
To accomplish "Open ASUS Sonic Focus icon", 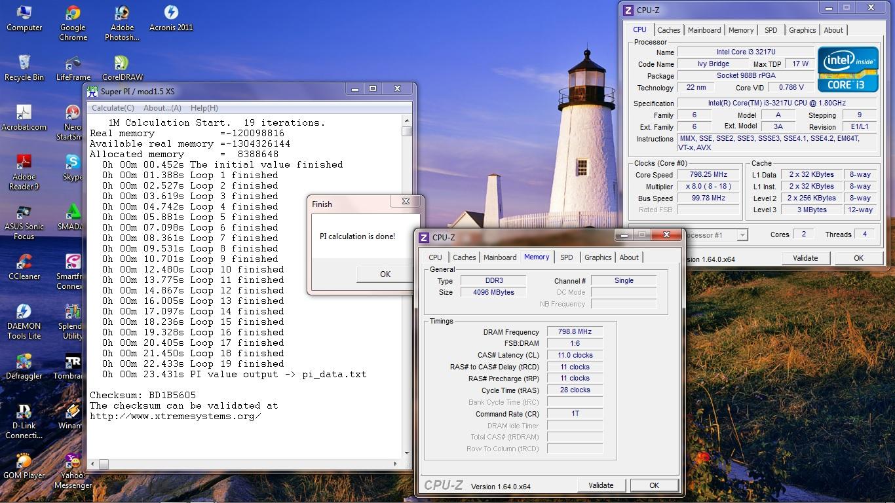I will (24, 222).
